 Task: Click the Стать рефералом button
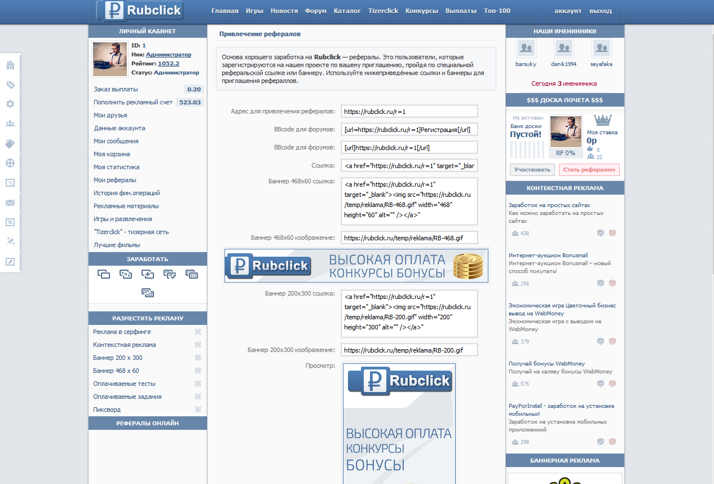click(x=589, y=169)
